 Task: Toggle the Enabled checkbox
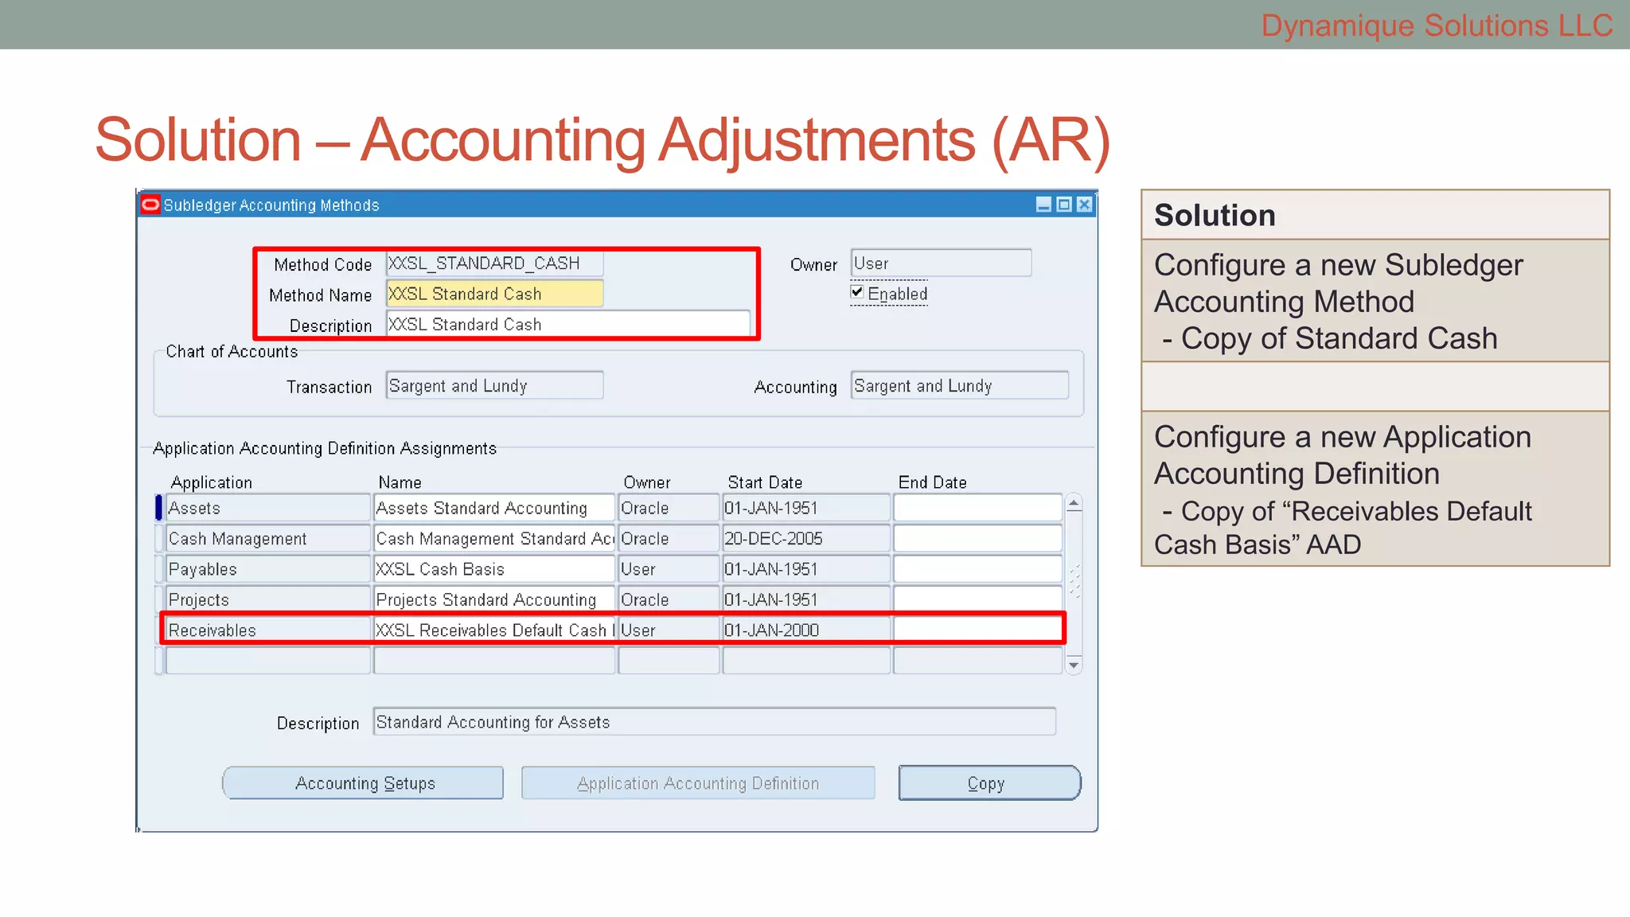coord(857,292)
